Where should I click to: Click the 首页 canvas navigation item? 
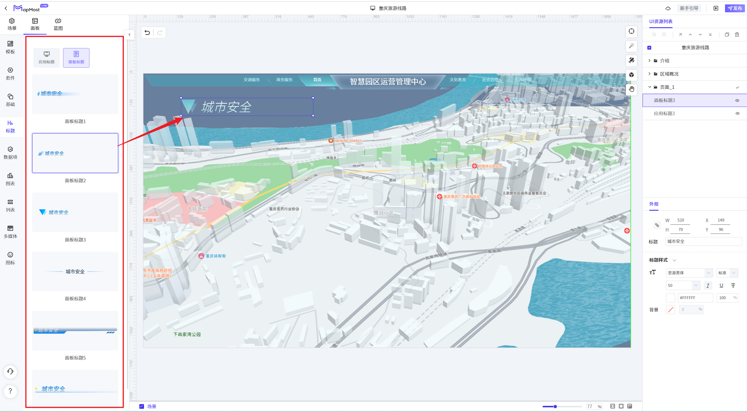pyautogui.click(x=317, y=80)
